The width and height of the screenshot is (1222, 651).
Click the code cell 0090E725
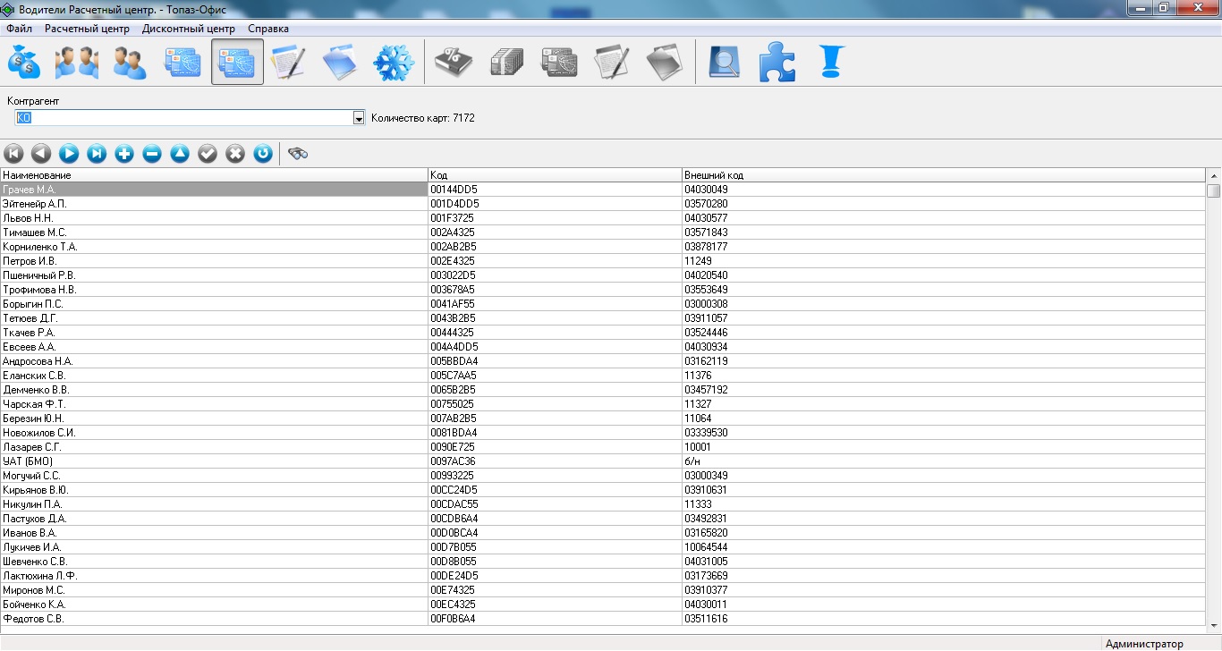(555, 447)
